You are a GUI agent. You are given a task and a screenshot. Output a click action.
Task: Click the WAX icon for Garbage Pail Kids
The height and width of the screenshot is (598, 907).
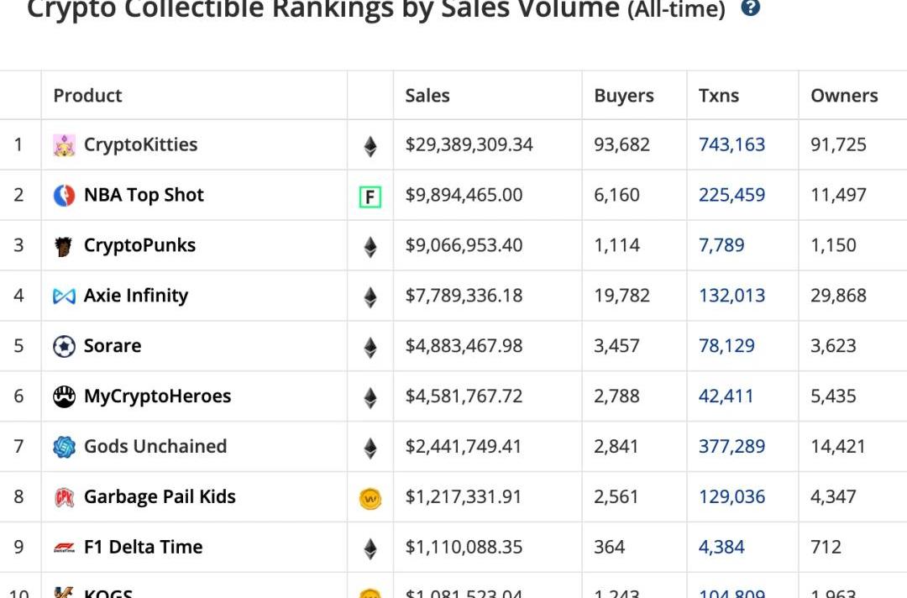[x=370, y=500]
